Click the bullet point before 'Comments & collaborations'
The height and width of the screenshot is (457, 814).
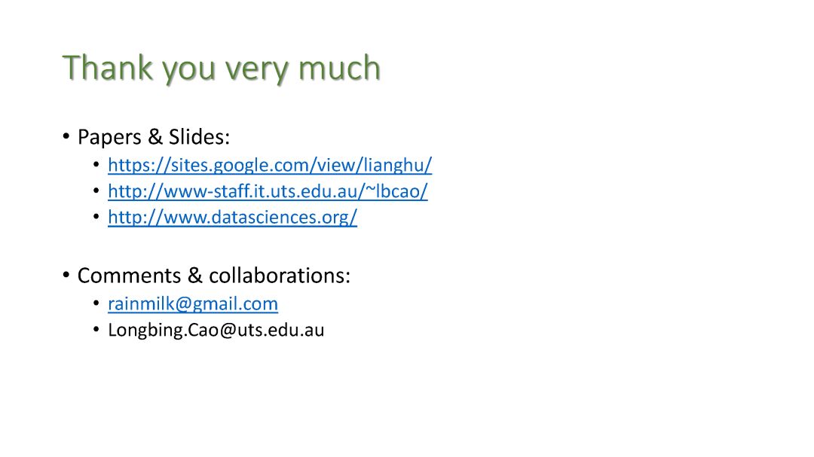click(66, 275)
